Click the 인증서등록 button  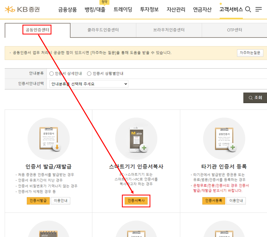pyautogui.click(x=213, y=200)
